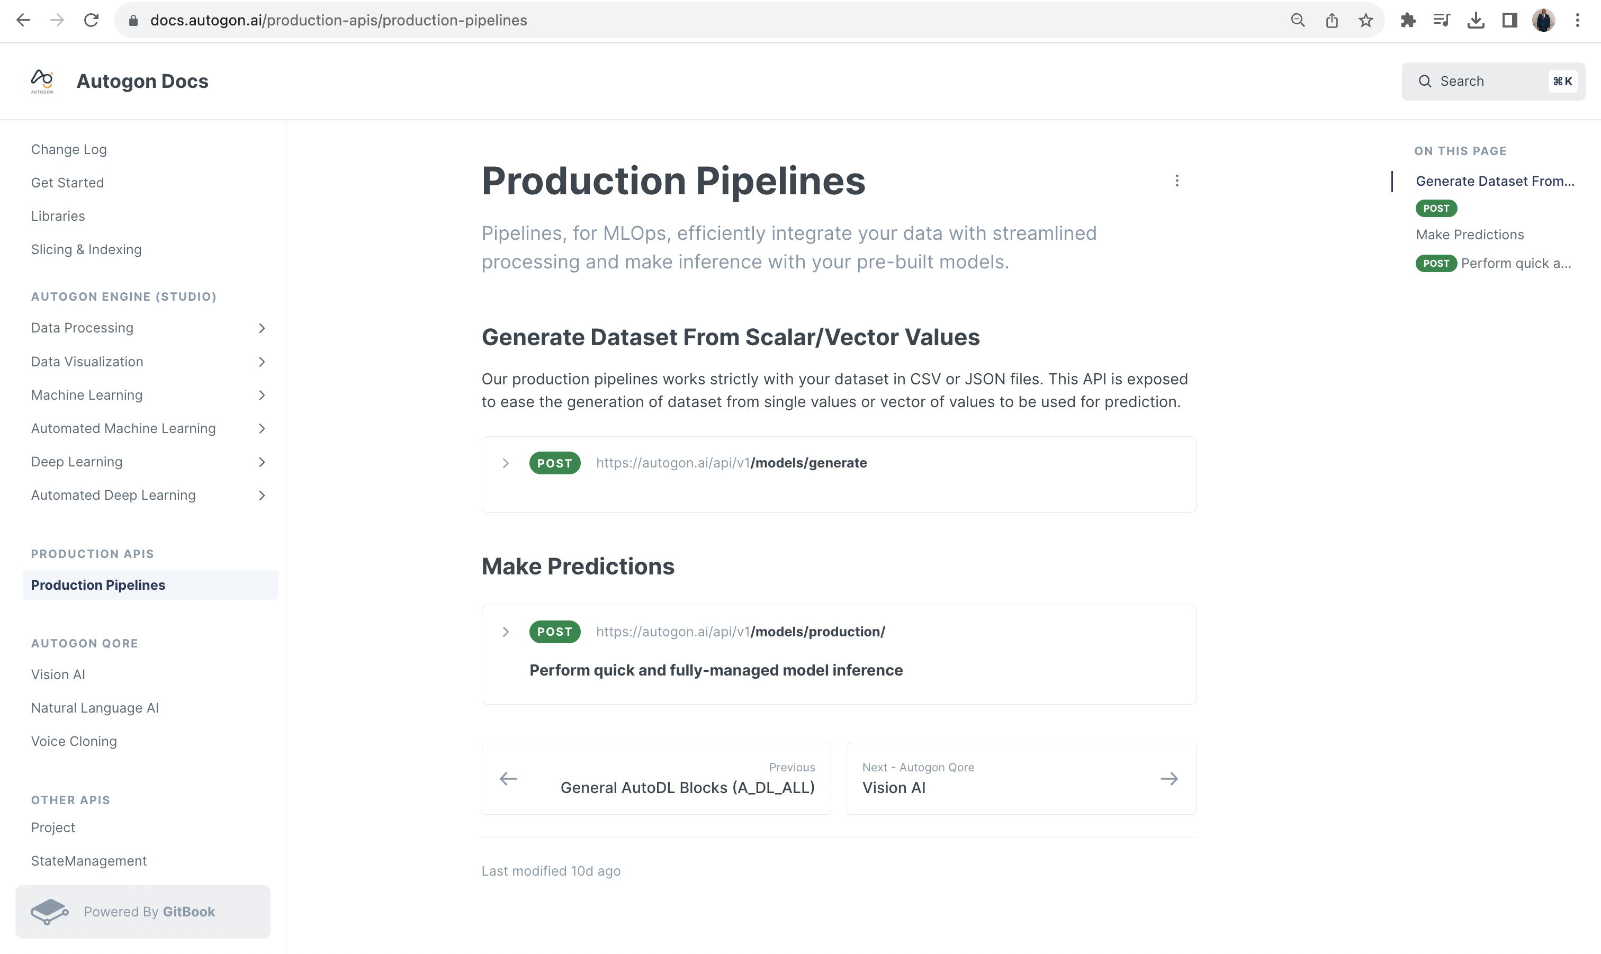
Task: Expand Machine Learning section
Action: pyautogui.click(x=262, y=395)
